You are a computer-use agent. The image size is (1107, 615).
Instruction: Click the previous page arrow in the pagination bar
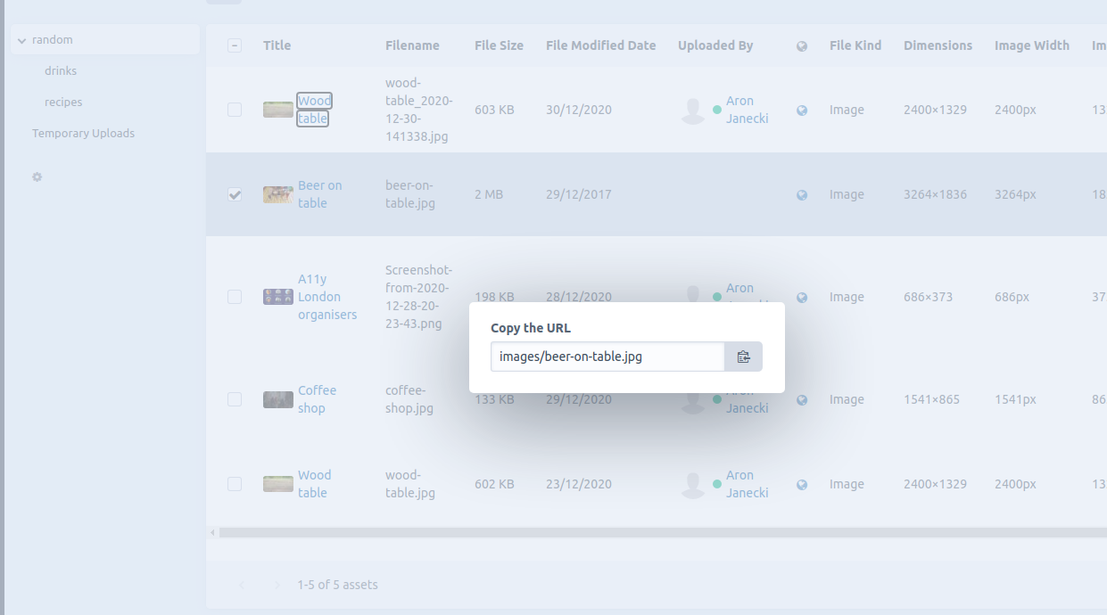pos(241,585)
